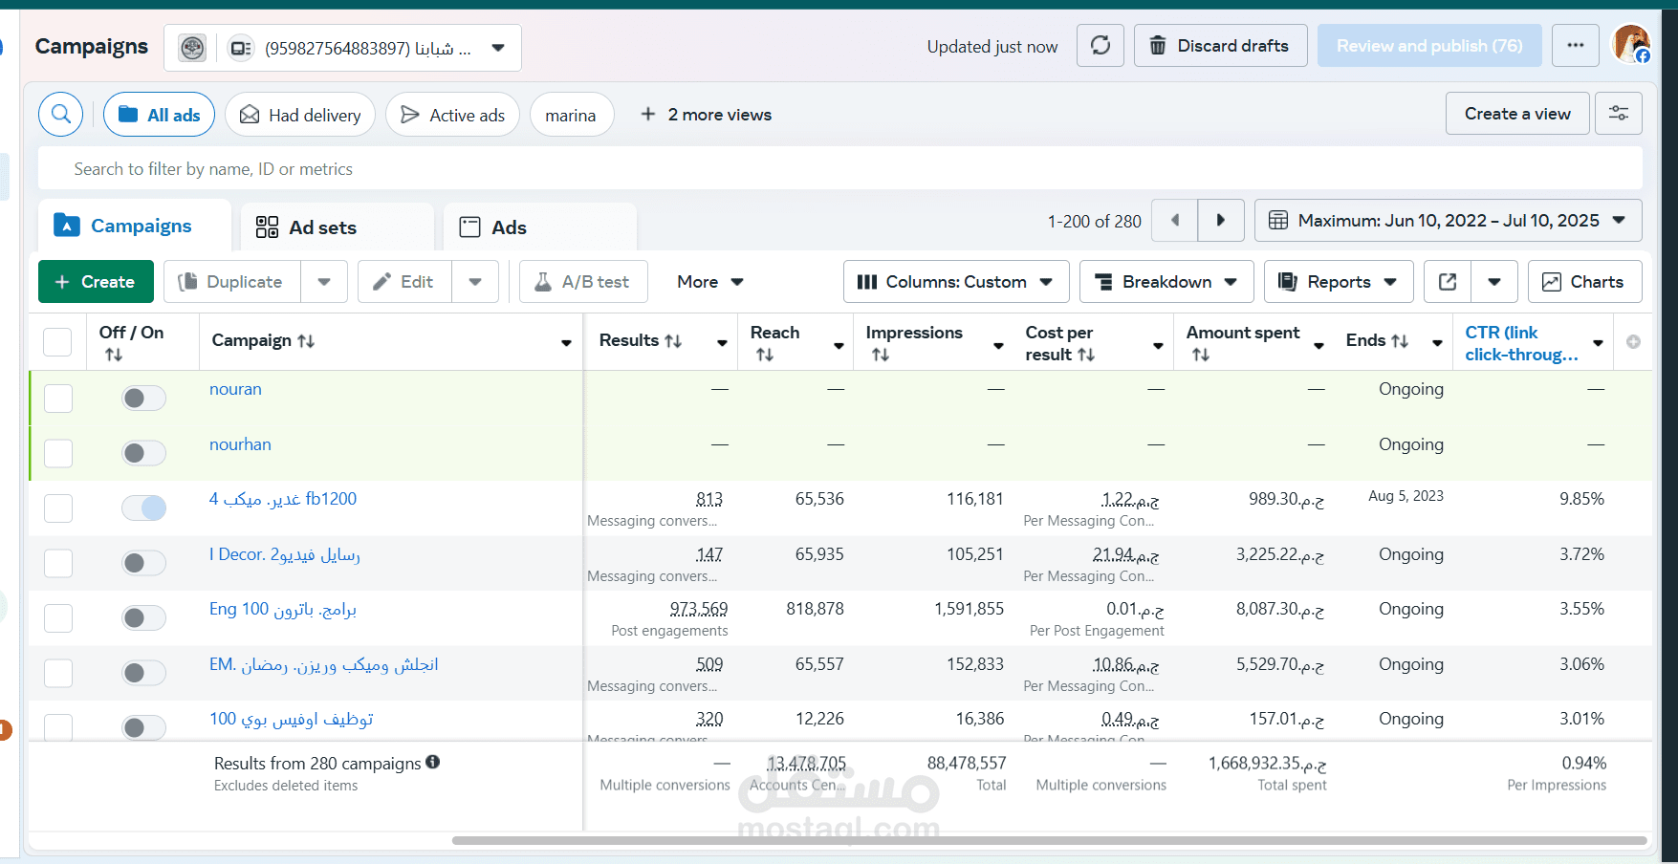This screenshot has width=1678, height=864.
Task: Open the filter settings sliders icon
Action: click(x=1619, y=114)
